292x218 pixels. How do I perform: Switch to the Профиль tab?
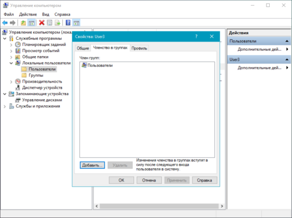139,48
